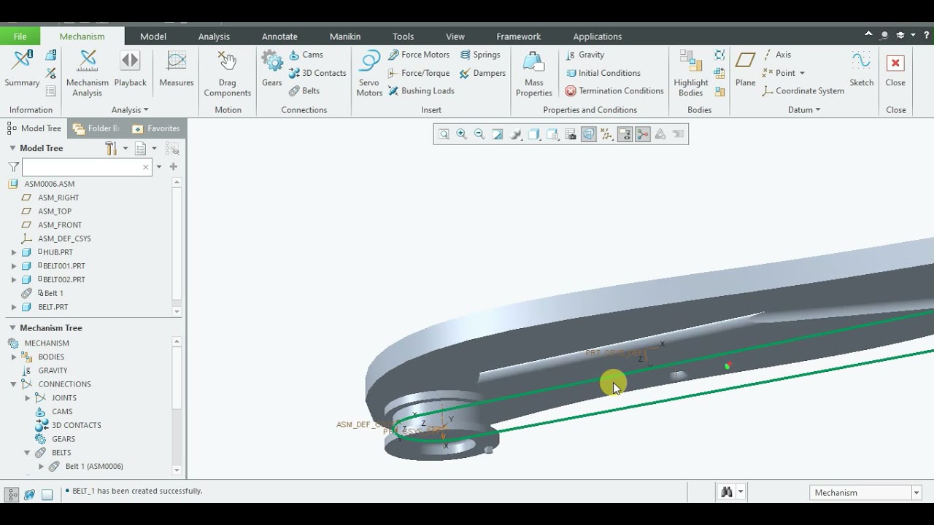Define Termination Conditions

point(614,91)
